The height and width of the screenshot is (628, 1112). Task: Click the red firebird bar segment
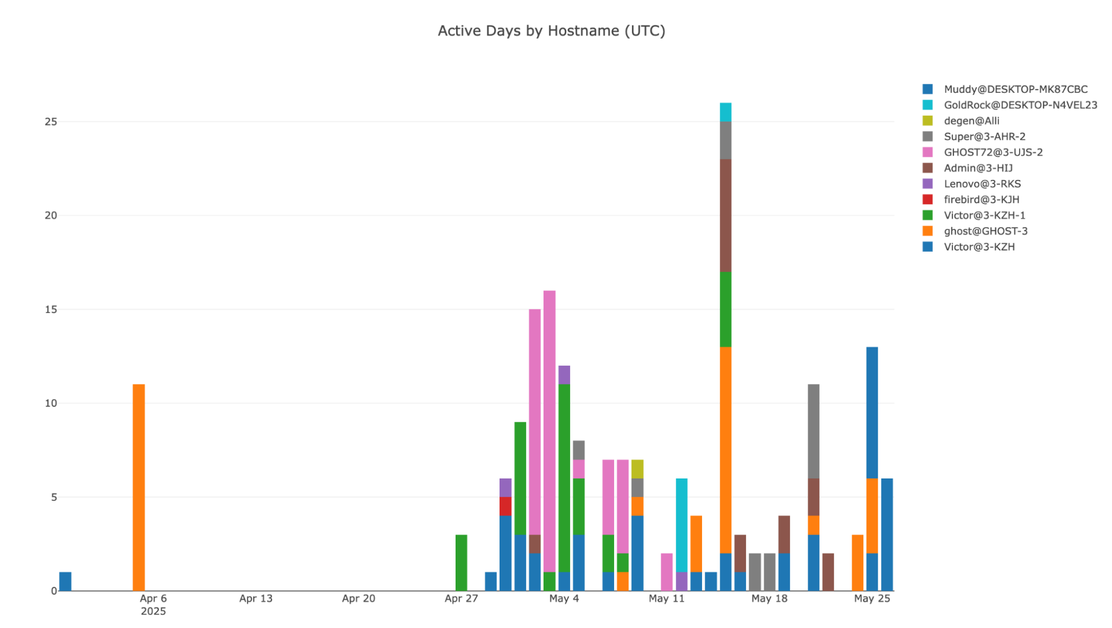505,506
